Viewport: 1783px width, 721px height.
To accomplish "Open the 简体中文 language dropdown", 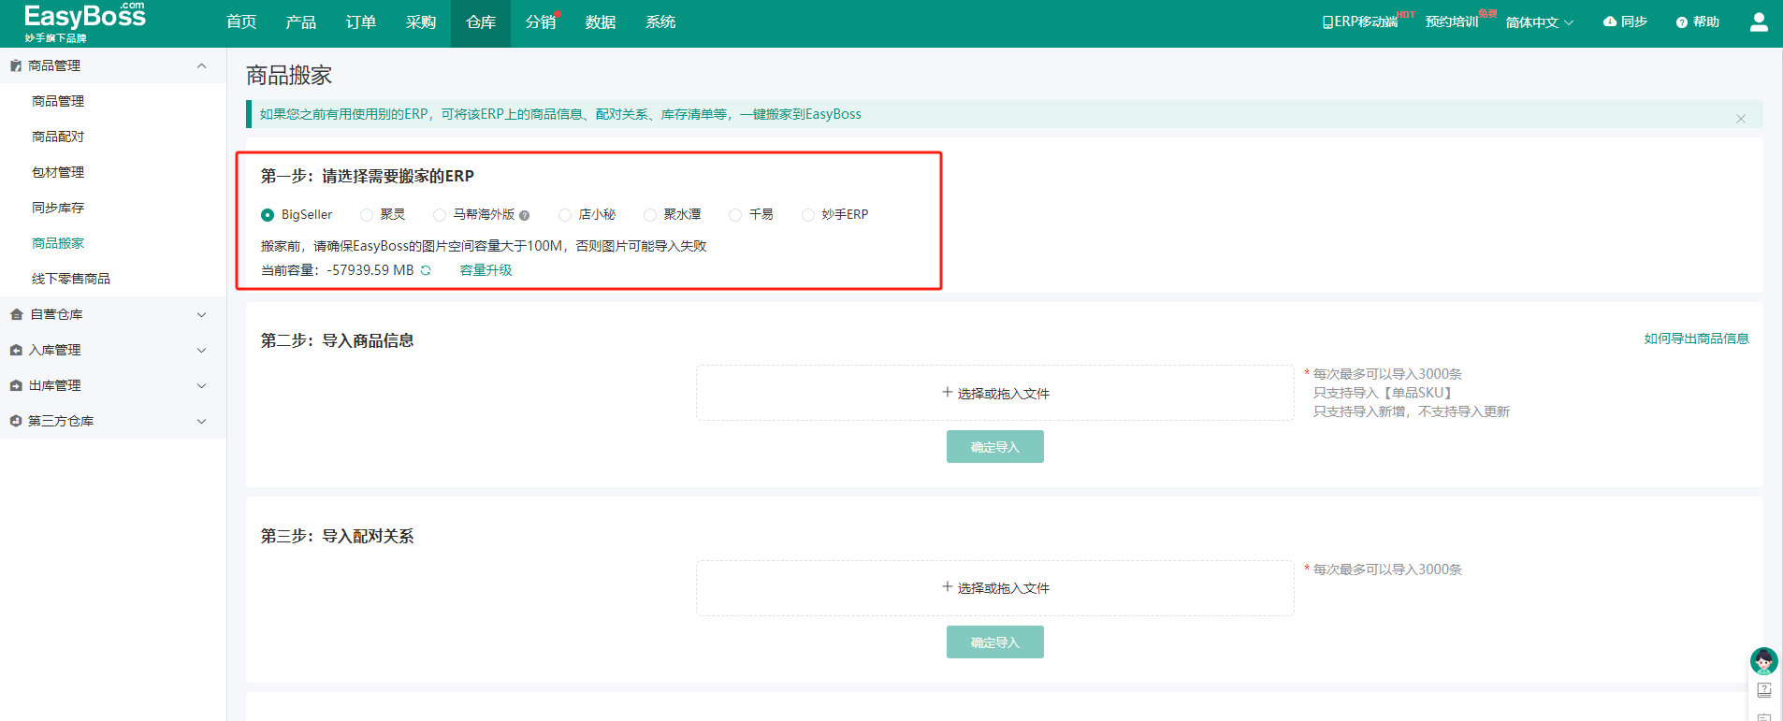I will point(1540,22).
